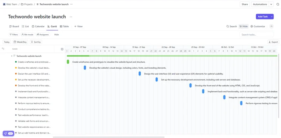Open the Assignees filter

(43, 35)
